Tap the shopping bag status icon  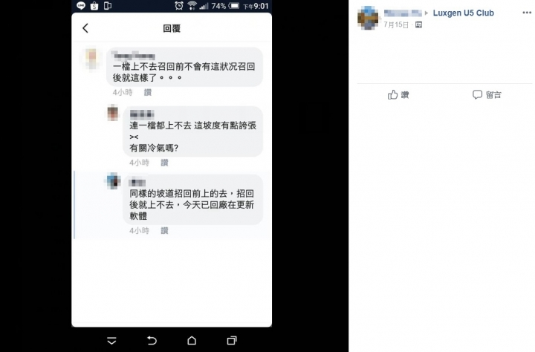[94, 6]
